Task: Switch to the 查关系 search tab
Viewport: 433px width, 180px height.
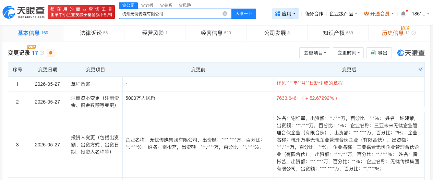Action: pyautogui.click(x=166, y=5)
